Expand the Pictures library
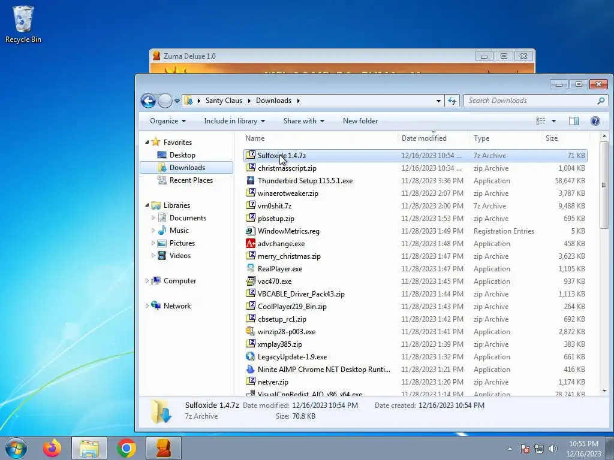This screenshot has height=460, width=614. click(x=153, y=243)
